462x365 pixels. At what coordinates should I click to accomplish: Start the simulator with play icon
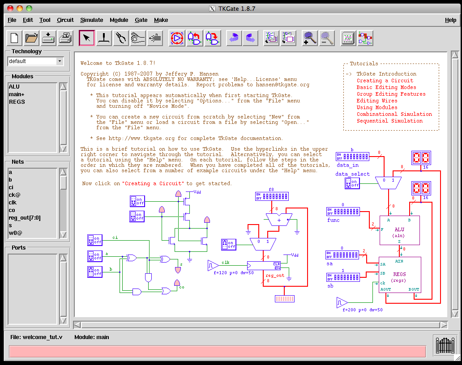[x=177, y=38]
